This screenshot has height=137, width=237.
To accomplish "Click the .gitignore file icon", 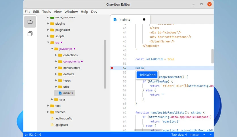I will pyautogui.click(x=52, y=125).
